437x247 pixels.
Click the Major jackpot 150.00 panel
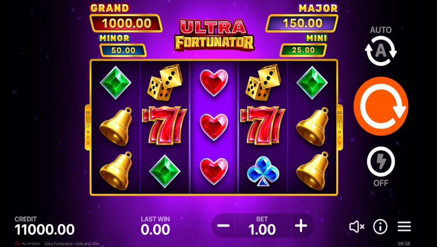[x=302, y=23]
